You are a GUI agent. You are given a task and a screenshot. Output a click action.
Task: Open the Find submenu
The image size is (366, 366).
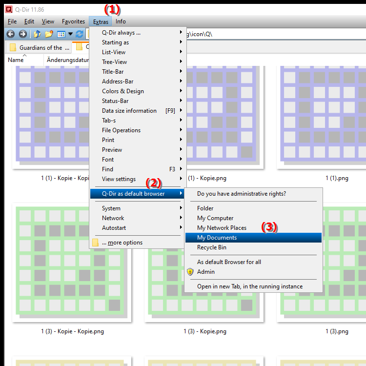(138, 169)
